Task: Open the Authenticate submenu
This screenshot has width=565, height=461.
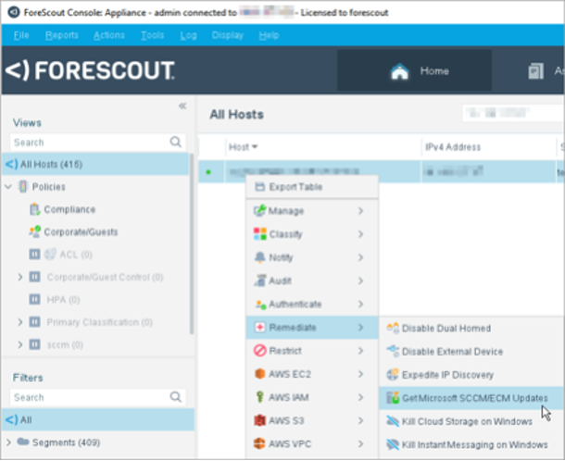Action: click(x=312, y=305)
